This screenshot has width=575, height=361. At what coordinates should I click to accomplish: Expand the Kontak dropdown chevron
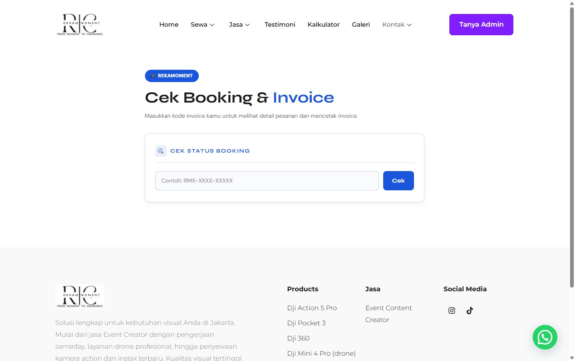point(409,25)
